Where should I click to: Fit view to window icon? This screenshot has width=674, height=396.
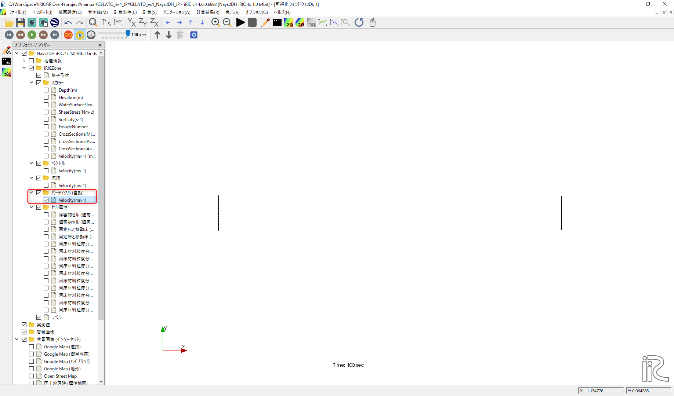pos(93,23)
